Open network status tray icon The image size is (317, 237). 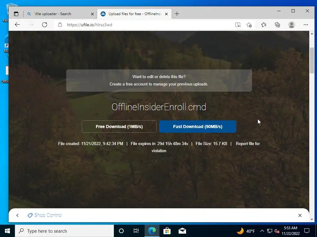coord(270,231)
